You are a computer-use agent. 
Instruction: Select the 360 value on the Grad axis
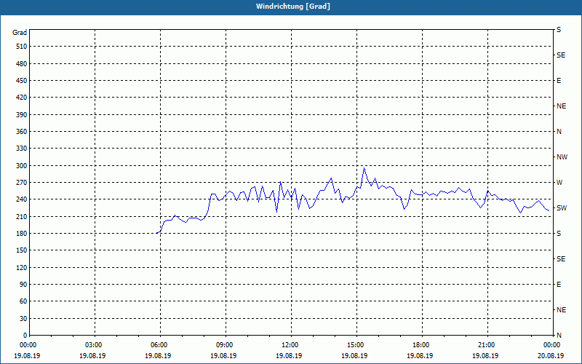(22, 132)
